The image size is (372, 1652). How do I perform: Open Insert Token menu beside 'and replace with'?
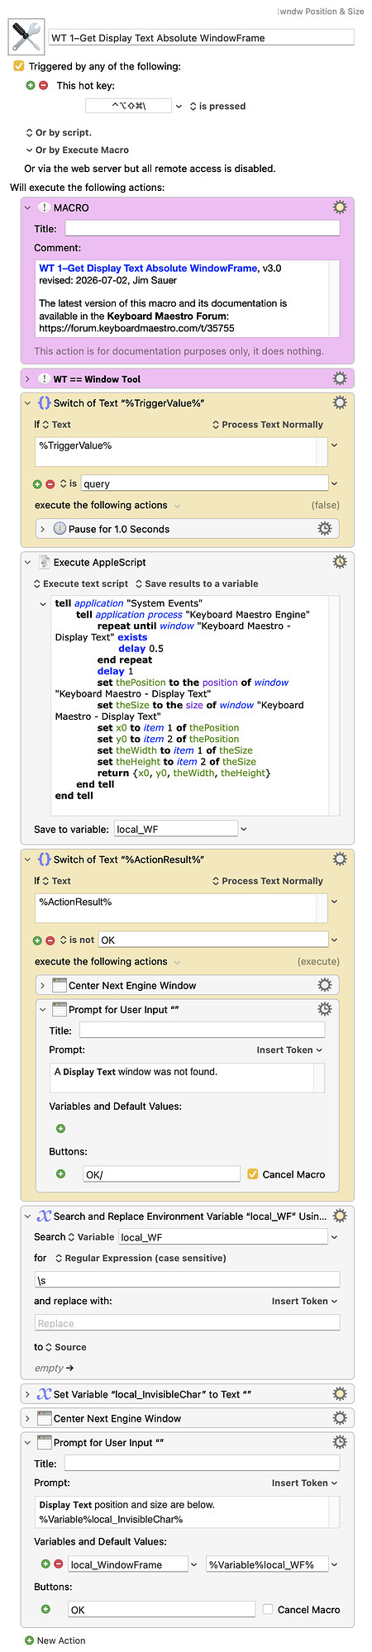point(304,1301)
